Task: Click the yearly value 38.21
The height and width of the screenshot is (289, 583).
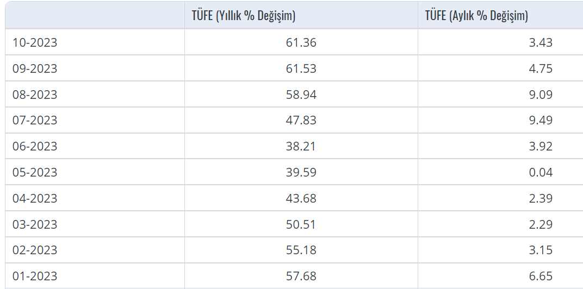Action: [301, 146]
